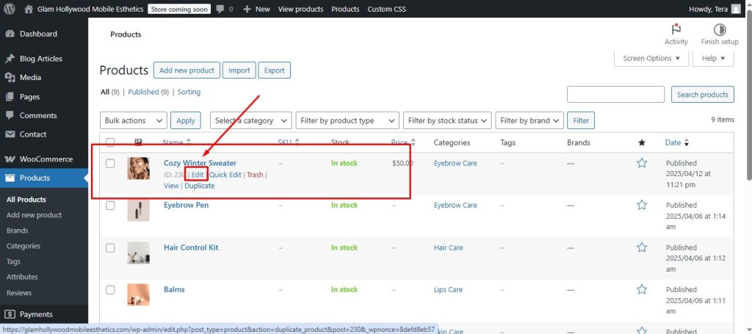752x334 pixels.
Task: Sort products by the Date arrows
Action: pyautogui.click(x=687, y=142)
